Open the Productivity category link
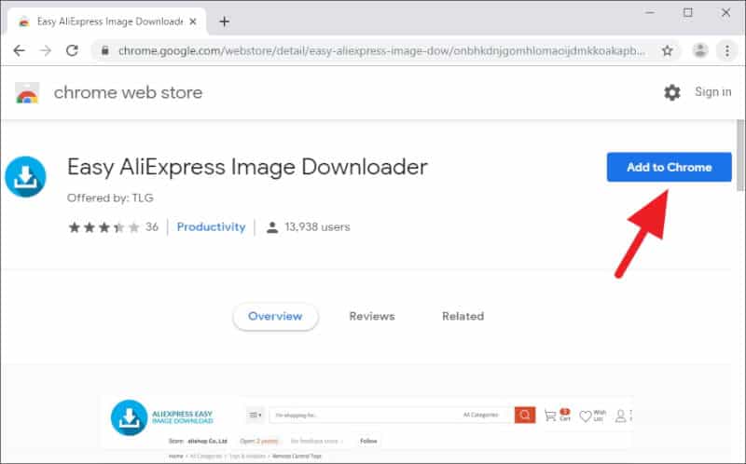The height and width of the screenshot is (464, 746). click(211, 226)
